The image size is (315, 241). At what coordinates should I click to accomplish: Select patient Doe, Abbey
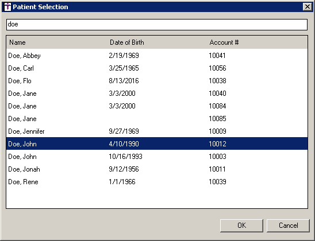pyautogui.click(x=157, y=56)
